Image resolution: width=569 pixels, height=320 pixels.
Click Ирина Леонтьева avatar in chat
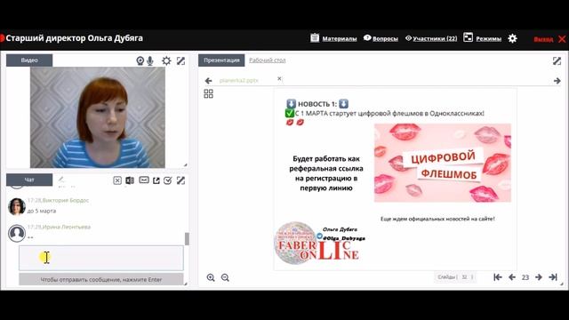(17, 233)
